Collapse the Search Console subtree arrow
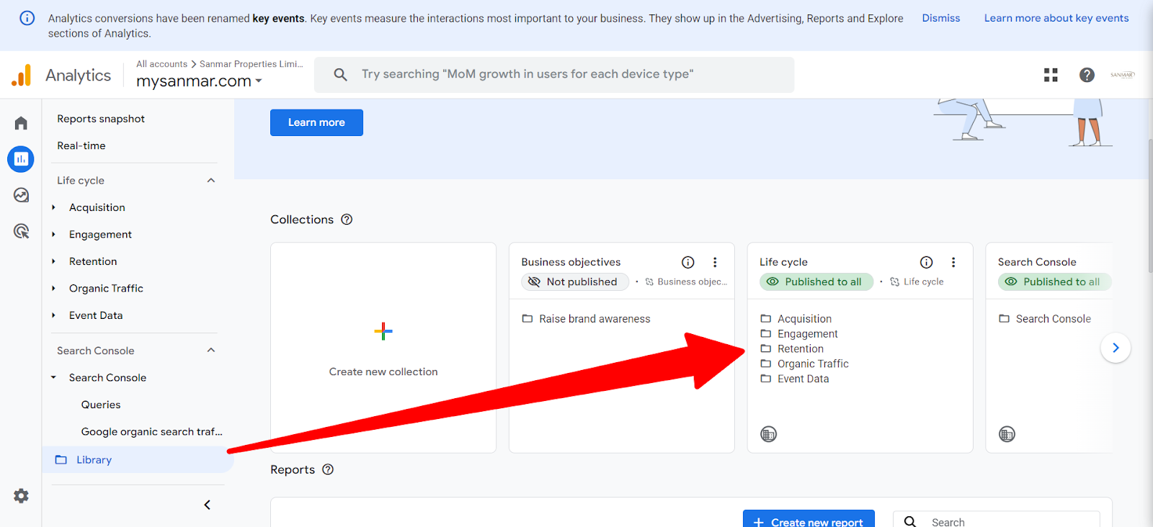The height and width of the screenshot is (527, 1153). [x=53, y=378]
